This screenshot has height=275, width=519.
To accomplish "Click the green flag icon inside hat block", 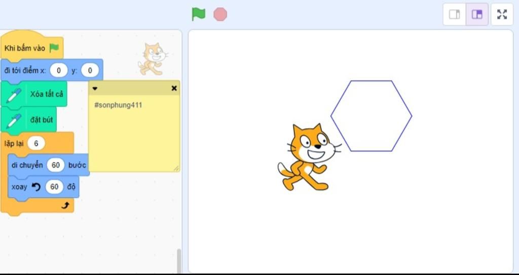I will click(x=54, y=48).
